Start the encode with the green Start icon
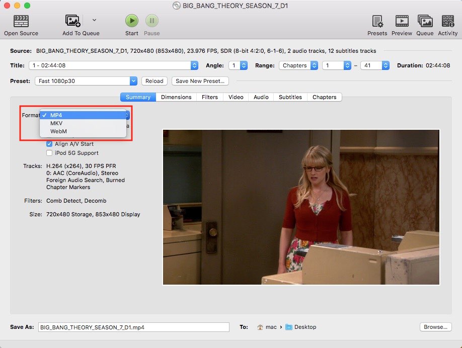The width and height of the screenshot is (462, 348). point(131,20)
